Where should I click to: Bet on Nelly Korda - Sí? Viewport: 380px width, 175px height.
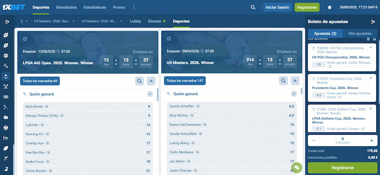[x=88, y=107]
